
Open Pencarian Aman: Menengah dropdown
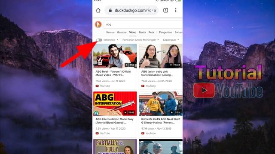(141, 40)
